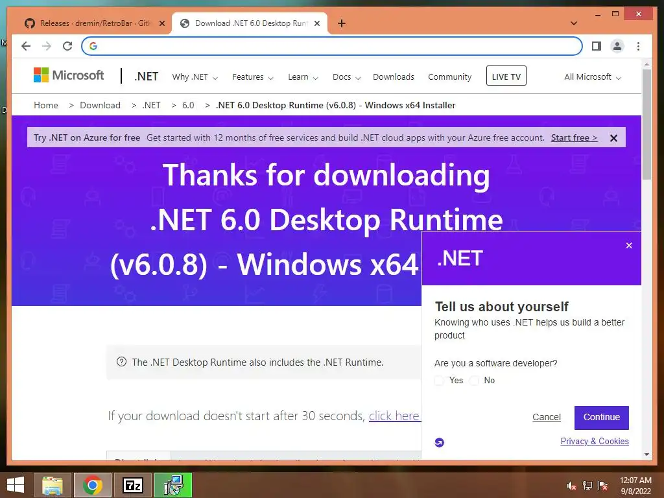Open the tab search chevron
Viewport: 664px width, 498px height.
[574, 23]
